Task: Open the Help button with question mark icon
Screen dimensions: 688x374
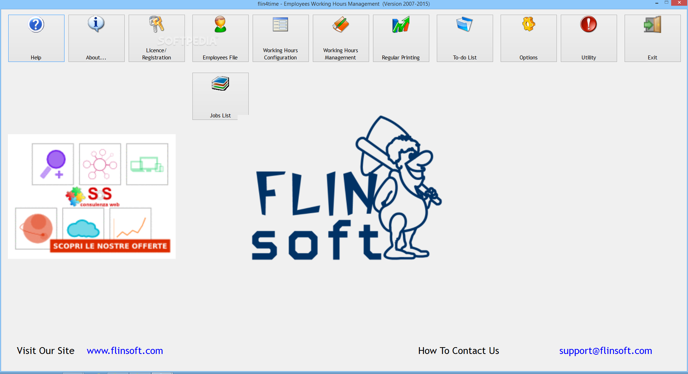Action: pos(36,38)
